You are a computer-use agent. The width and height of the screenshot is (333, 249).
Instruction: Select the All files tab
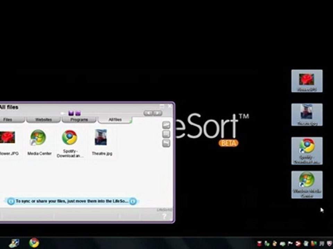115,120
